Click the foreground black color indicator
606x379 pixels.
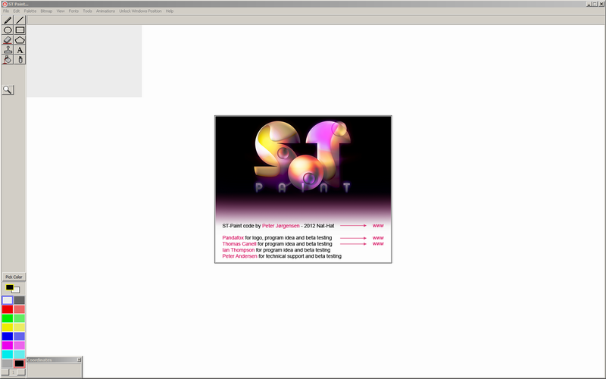(x=8, y=287)
